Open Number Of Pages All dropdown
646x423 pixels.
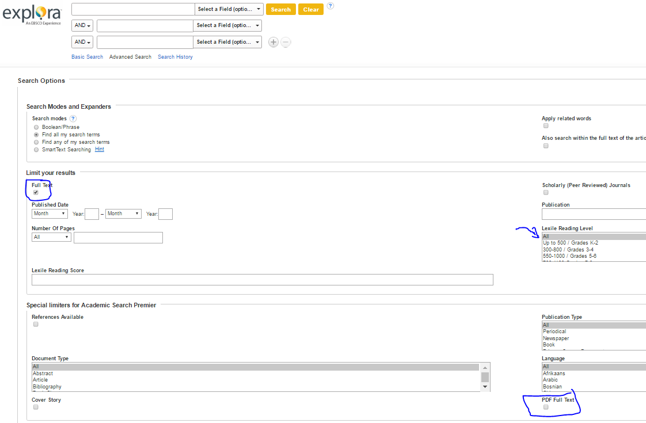click(x=51, y=237)
